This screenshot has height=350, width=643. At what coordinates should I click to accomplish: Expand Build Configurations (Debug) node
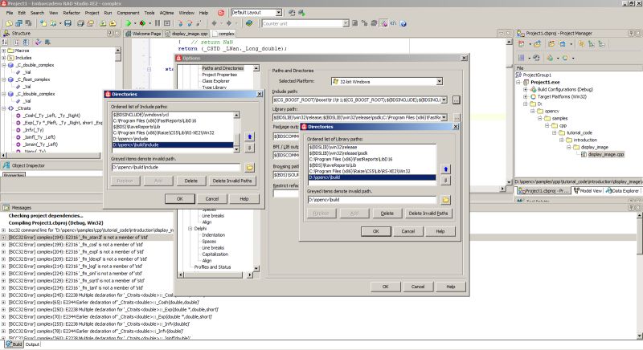(x=526, y=89)
